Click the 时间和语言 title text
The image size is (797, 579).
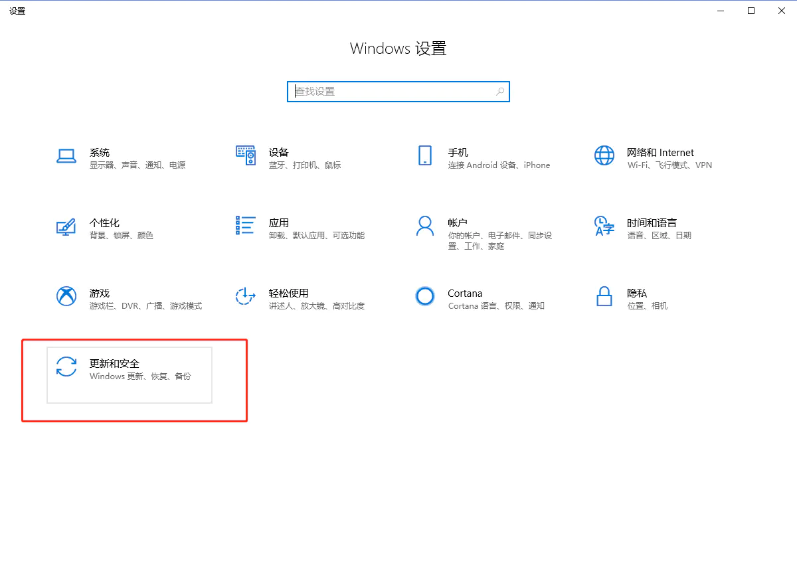click(x=652, y=223)
